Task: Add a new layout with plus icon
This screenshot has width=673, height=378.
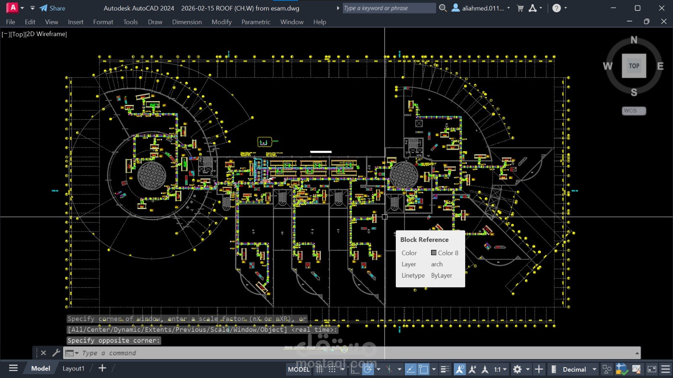Action: pyautogui.click(x=102, y=368)
